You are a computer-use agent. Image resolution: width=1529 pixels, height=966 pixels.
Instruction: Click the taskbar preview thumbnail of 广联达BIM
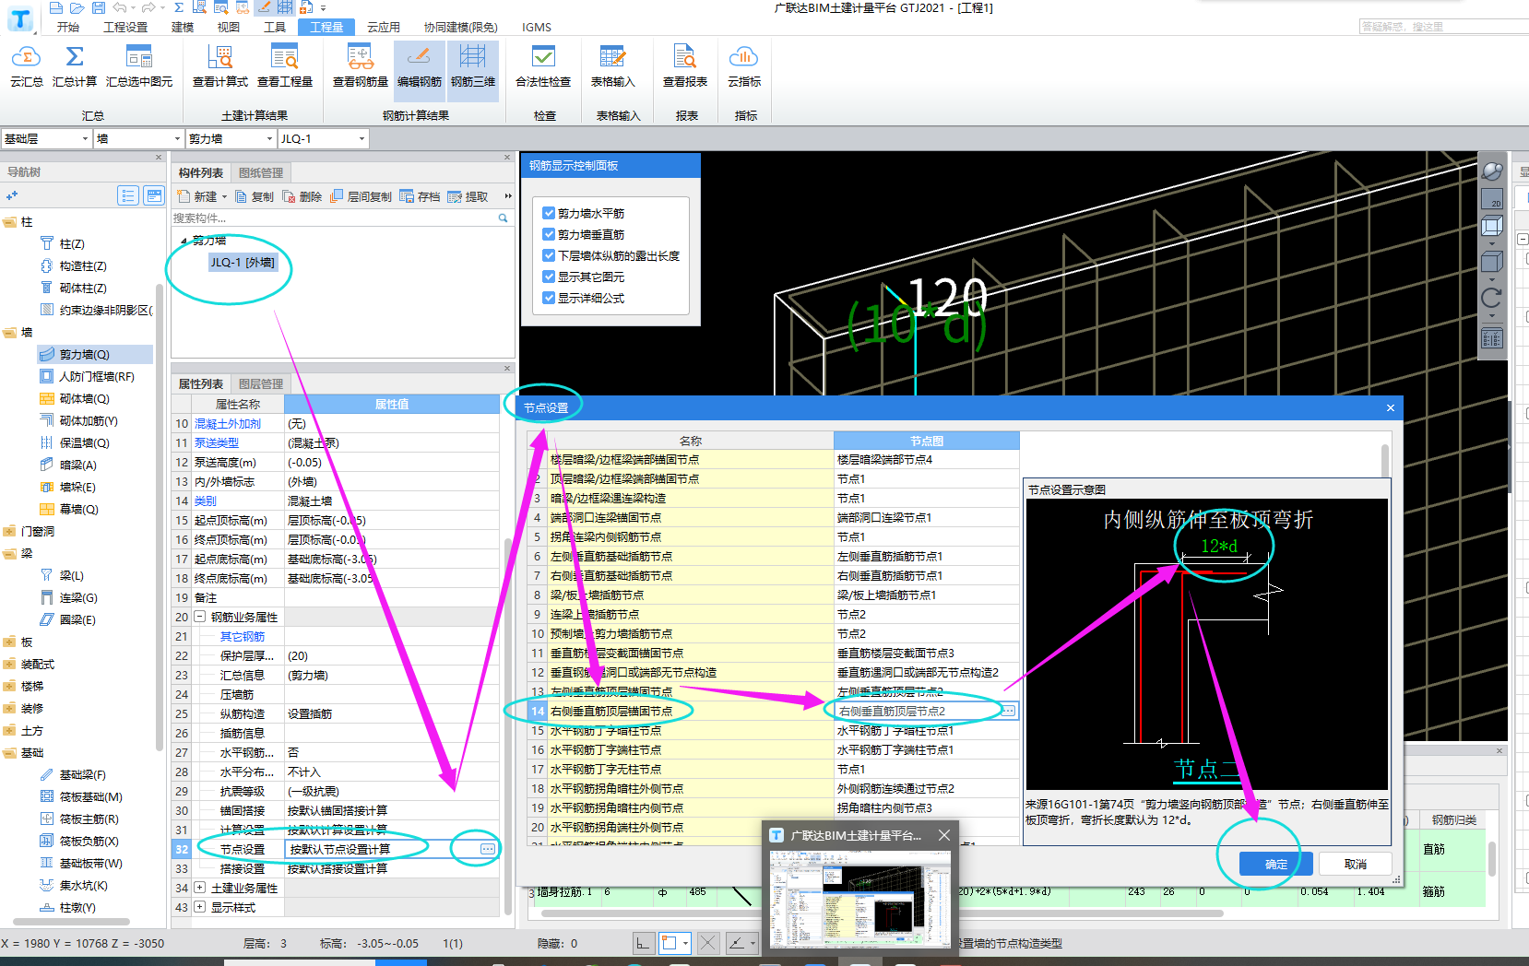click(860, 900)
